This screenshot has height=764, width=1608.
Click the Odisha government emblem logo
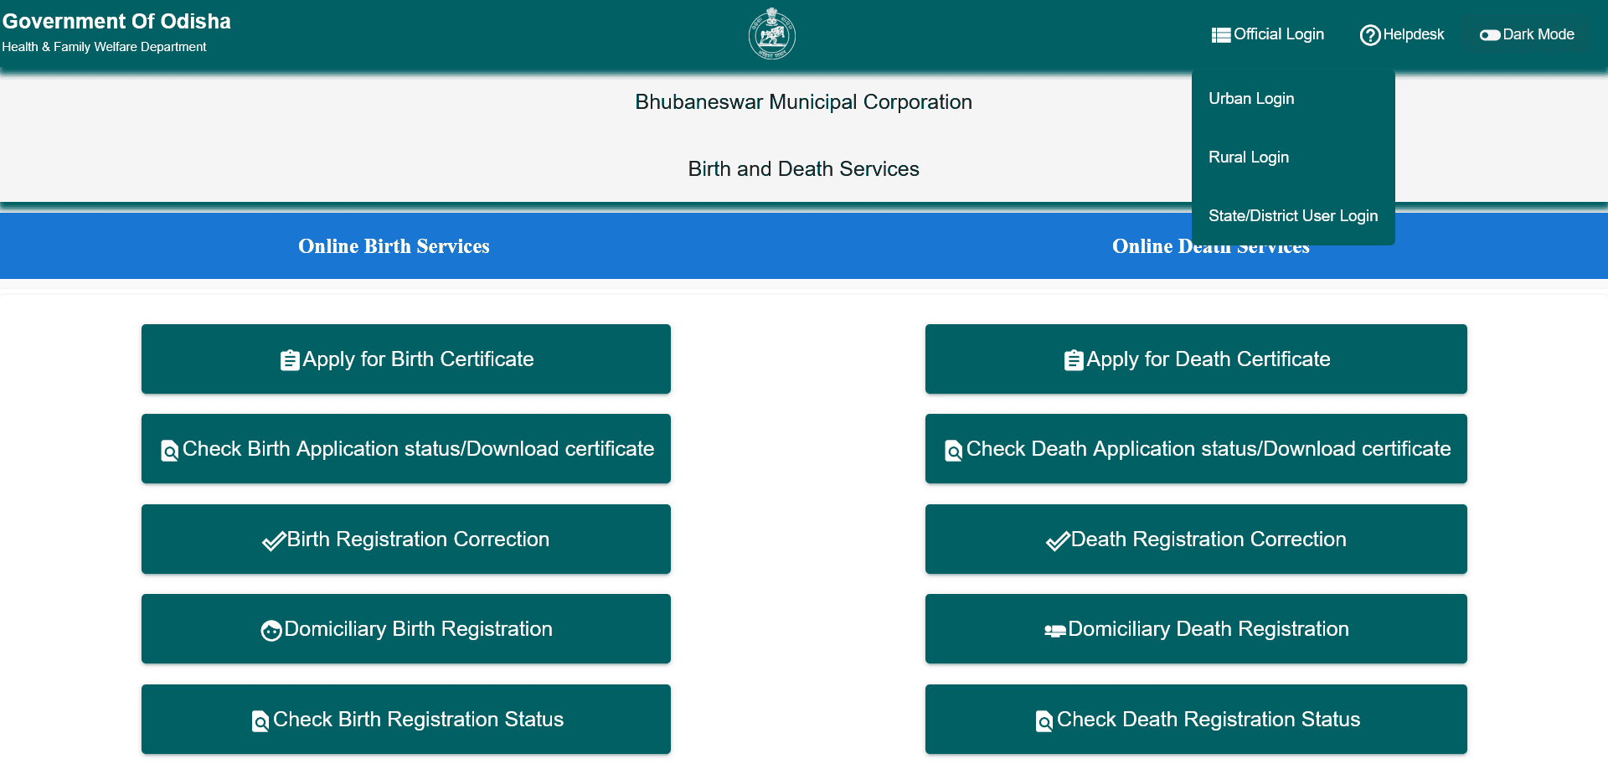click(771, 34)
